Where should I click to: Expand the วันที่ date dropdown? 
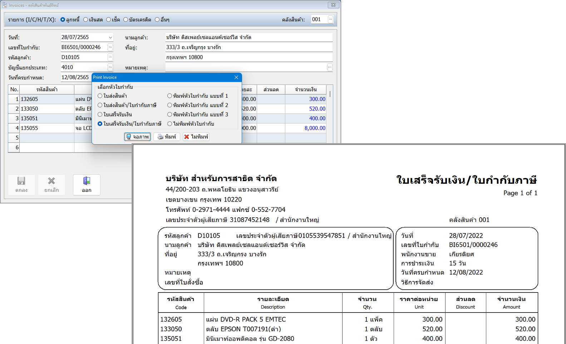pos(110,37)
